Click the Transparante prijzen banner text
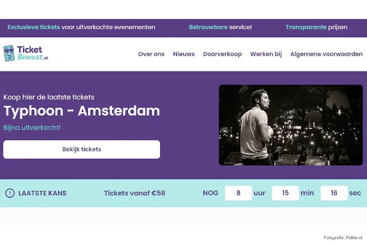 pos(316,27)
